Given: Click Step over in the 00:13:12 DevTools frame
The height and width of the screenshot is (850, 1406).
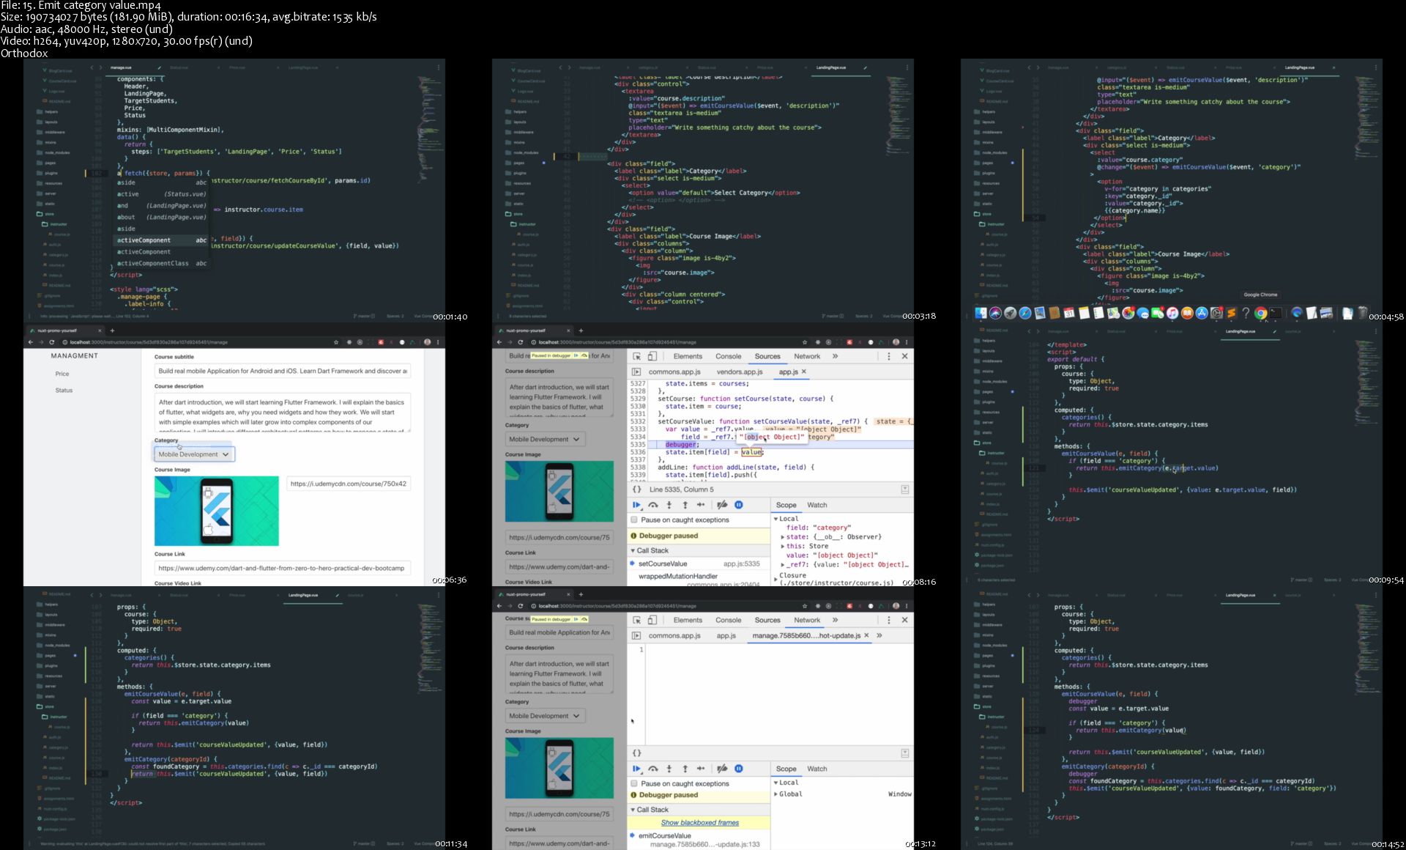Looking at the screenshot, I should (653, 769).
